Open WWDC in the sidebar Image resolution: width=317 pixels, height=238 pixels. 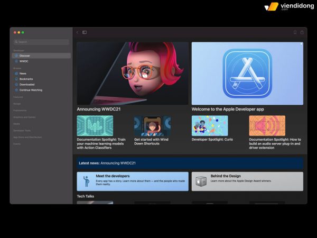24,61
